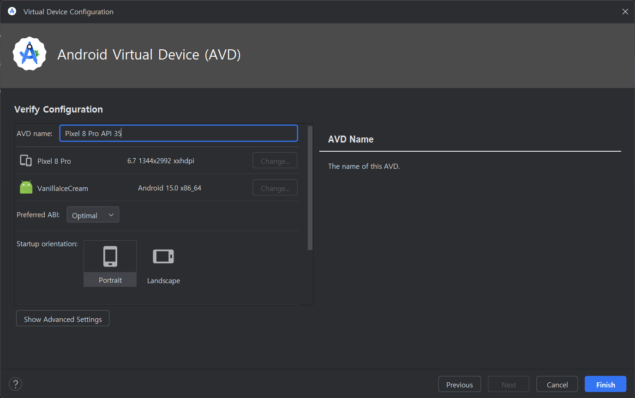The image size is (635, 398).
Task: Show Advanced Settings
Action: (63, 319)
